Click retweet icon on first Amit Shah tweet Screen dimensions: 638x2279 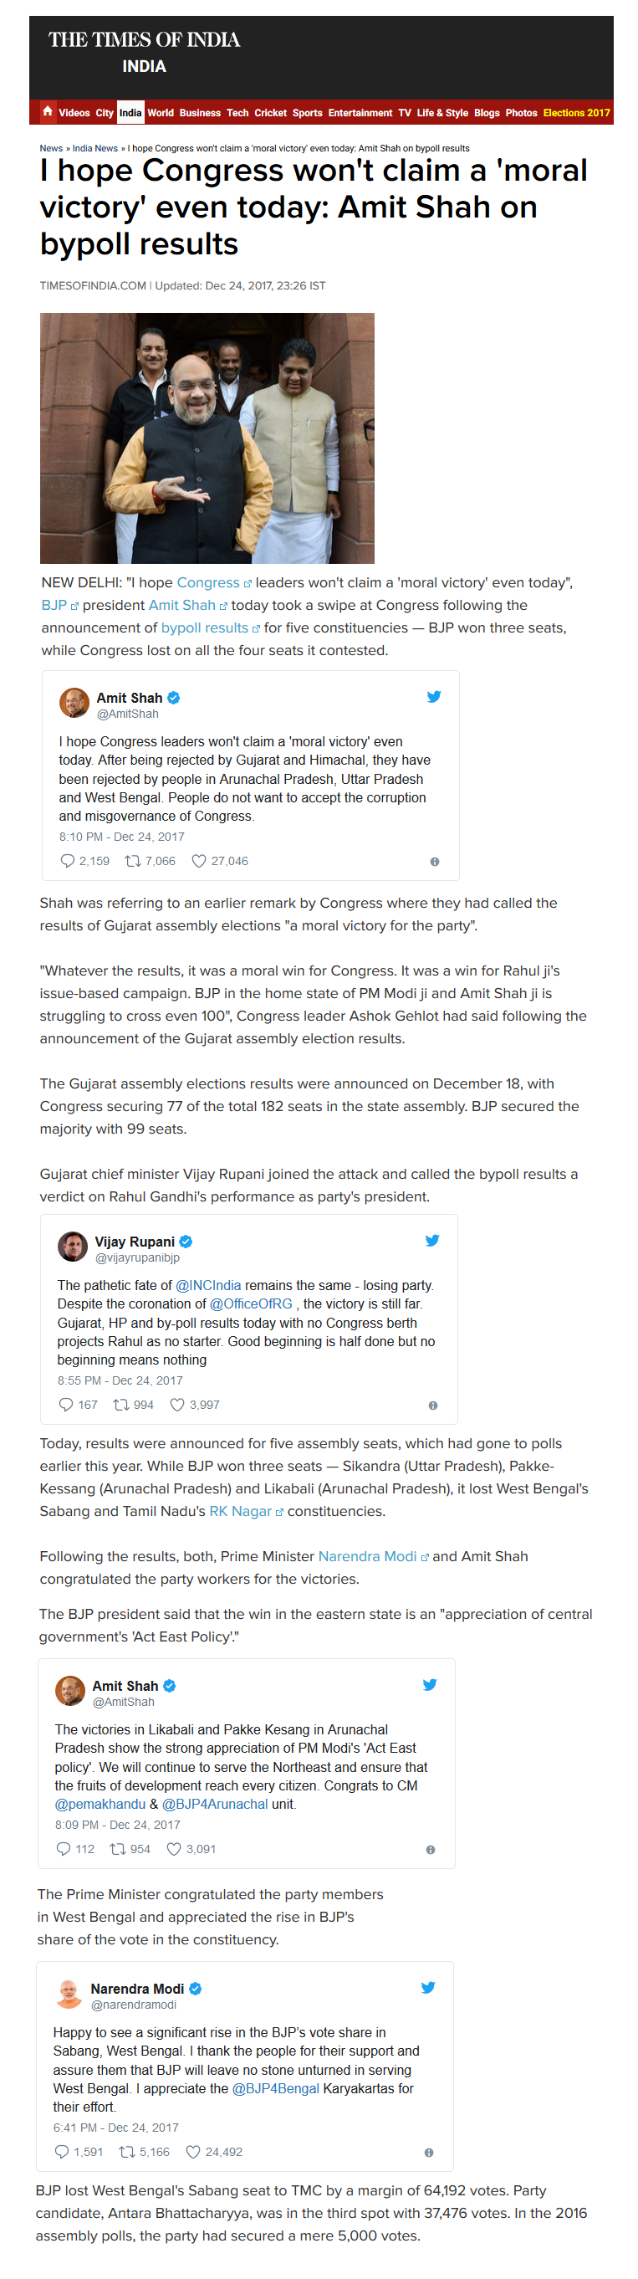(x=133, y=861)
